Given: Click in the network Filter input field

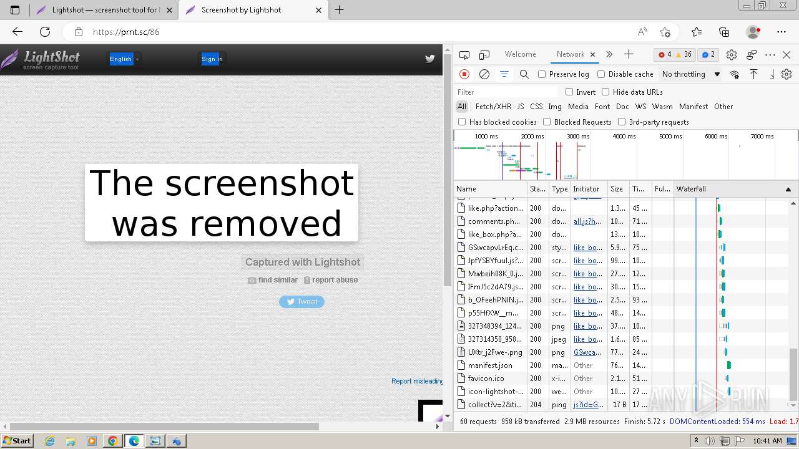Looking at the screenshot, I should click(x=506, y=92).
